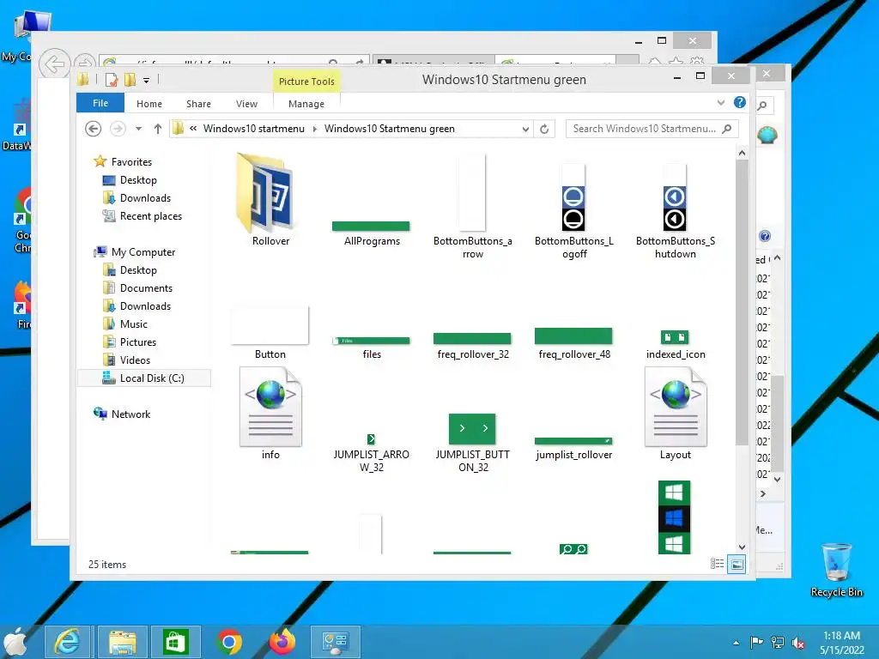Select the freq_rollover_32 image
The width and height of the screenshot is (879, 659).
tap(472, 338)
